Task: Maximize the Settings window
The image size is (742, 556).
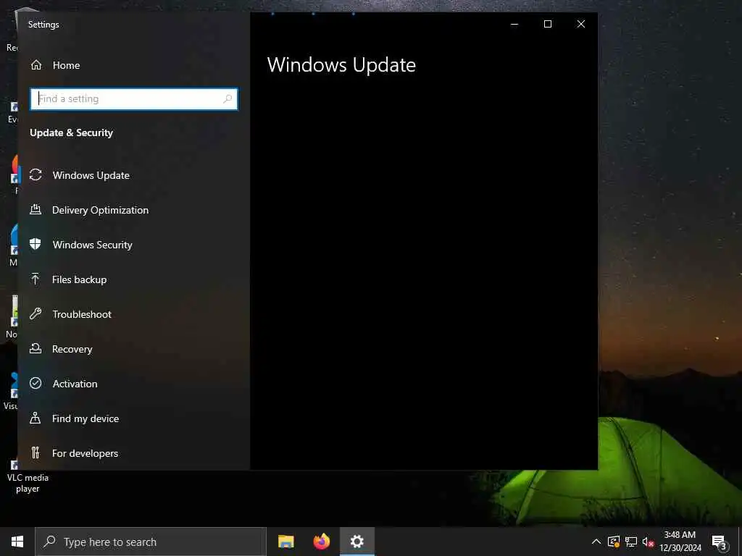Action: click(548, 24)
